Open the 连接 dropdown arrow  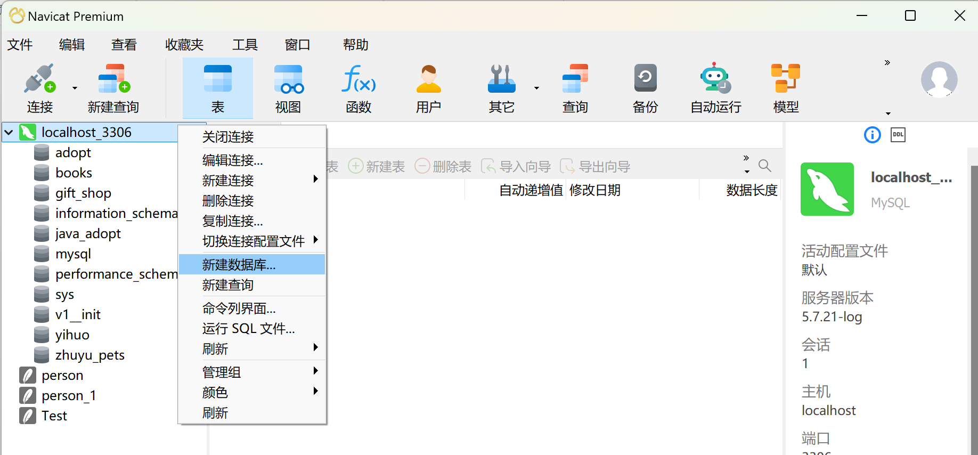[x=75, y=88]
